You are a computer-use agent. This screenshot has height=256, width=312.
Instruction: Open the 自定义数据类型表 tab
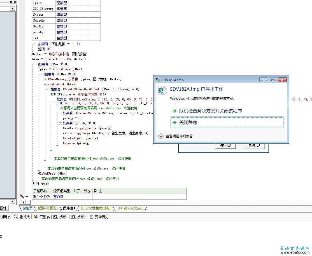click(96, 208)
